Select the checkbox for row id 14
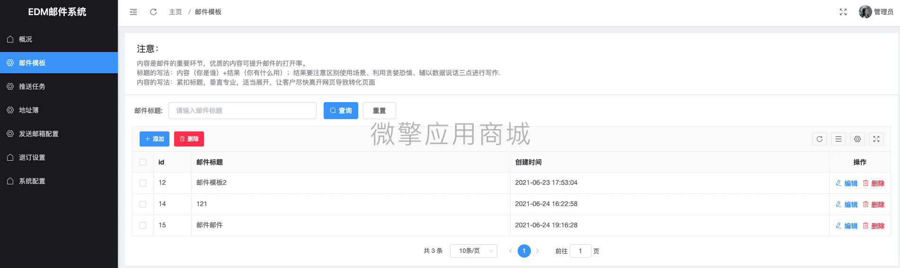 point(143,204)
